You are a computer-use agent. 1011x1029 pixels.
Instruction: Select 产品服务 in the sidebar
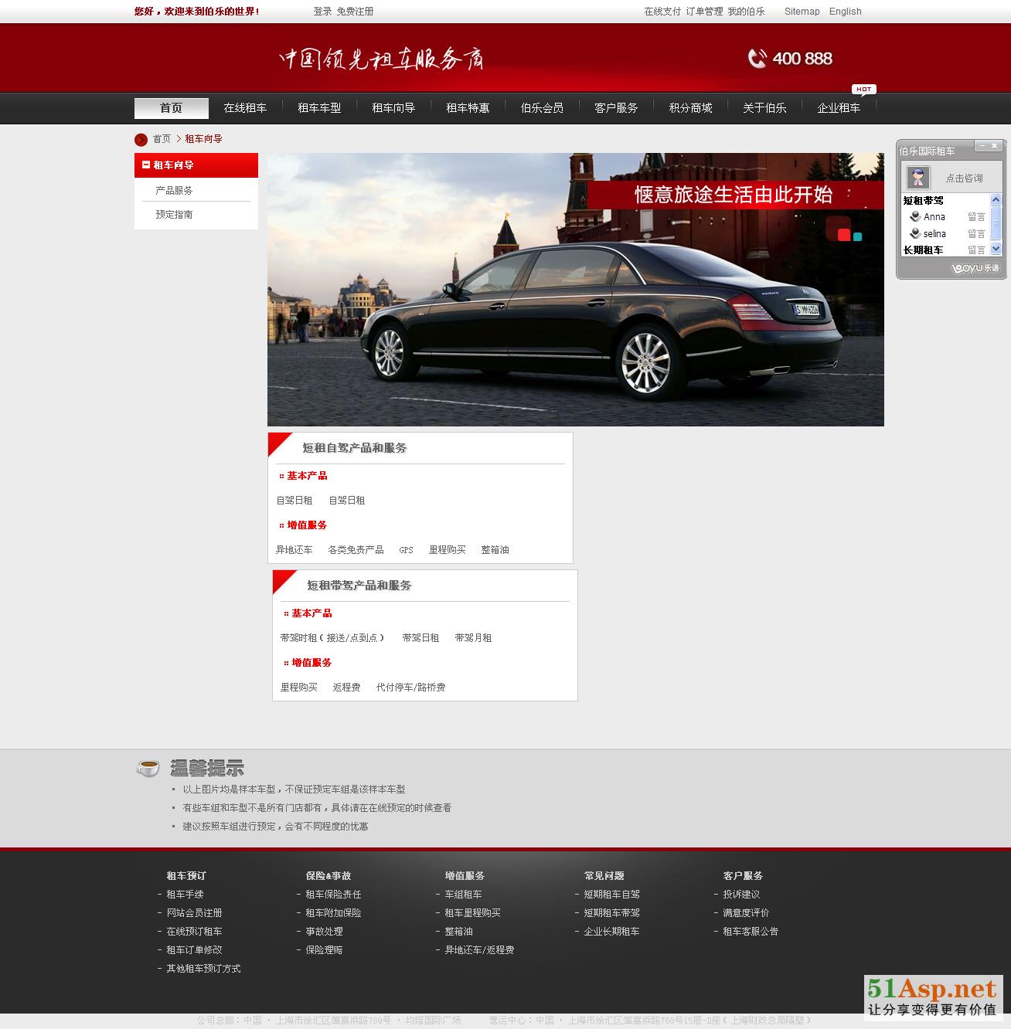174,190
